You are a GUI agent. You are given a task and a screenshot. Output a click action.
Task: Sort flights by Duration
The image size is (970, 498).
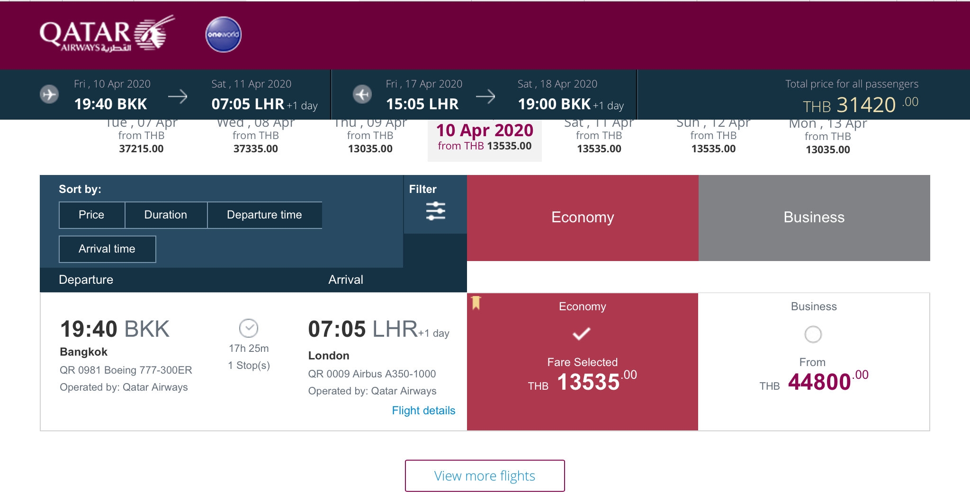tap(166, 215)
